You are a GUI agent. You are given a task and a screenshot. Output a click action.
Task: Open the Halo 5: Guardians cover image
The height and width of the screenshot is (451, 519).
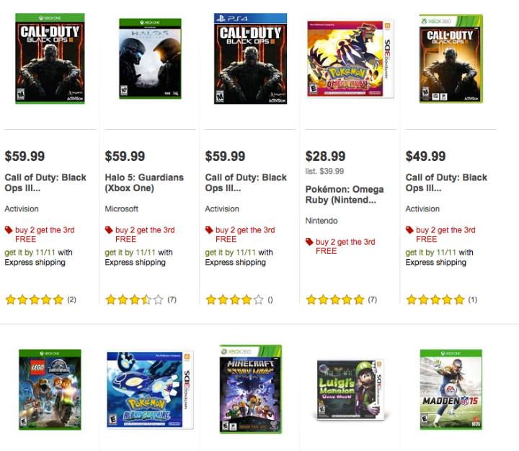(150, 58)
